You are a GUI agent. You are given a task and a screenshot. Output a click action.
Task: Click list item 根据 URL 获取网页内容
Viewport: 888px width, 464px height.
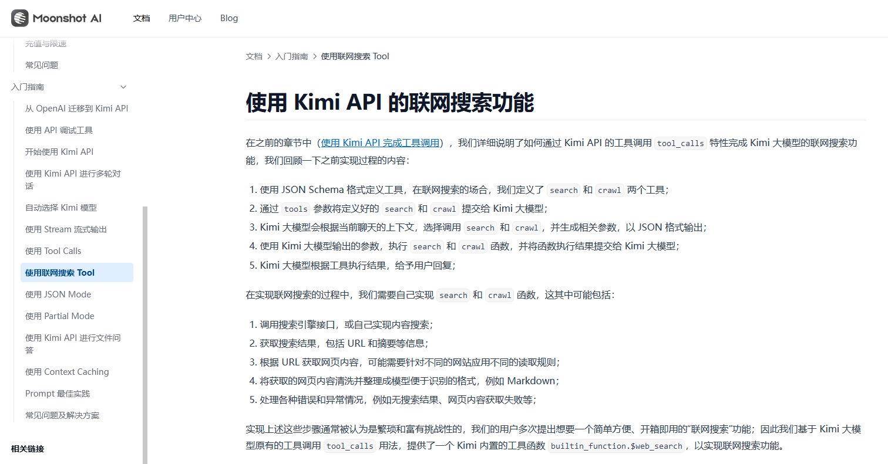tap(410, 362)
